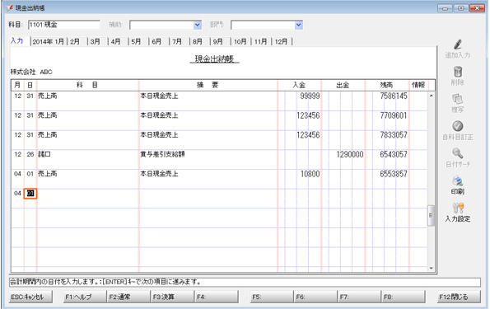This screenshot has width=490, height=309.
Task: Click the 賞与差引支給額 description cell
Action: coord(162,154)
